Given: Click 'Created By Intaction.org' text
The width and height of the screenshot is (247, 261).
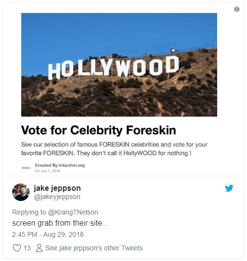Looking at the screenshot, I should (x=60, y=165).
